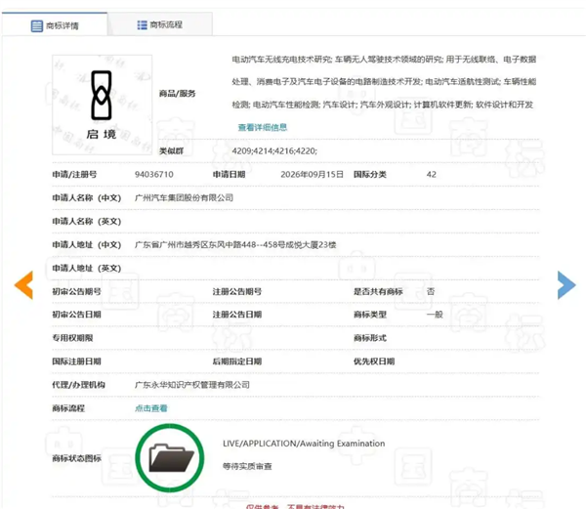Click the 申请人地址（中文） label

[x=87, y=245]
